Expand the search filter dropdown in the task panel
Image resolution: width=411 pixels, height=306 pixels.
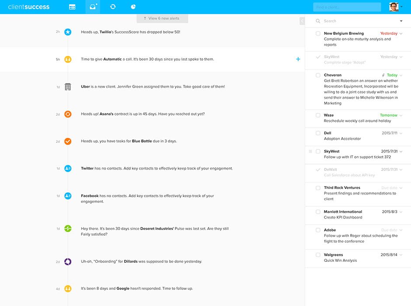401,21
